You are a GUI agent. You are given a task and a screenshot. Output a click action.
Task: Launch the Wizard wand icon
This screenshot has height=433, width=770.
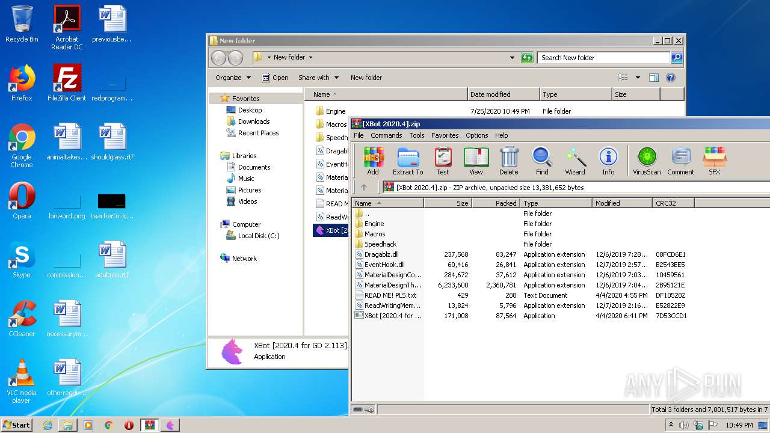click(575, 161)
